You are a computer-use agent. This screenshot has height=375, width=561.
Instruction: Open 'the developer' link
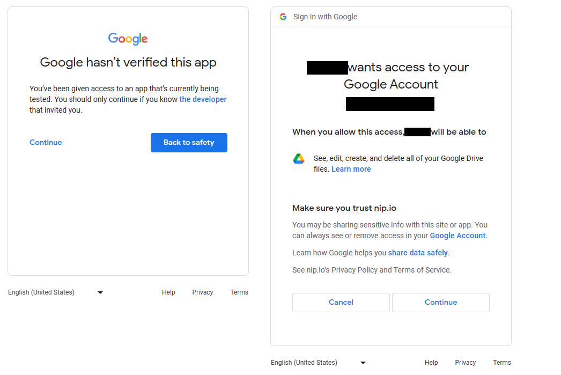click(203, 99)
